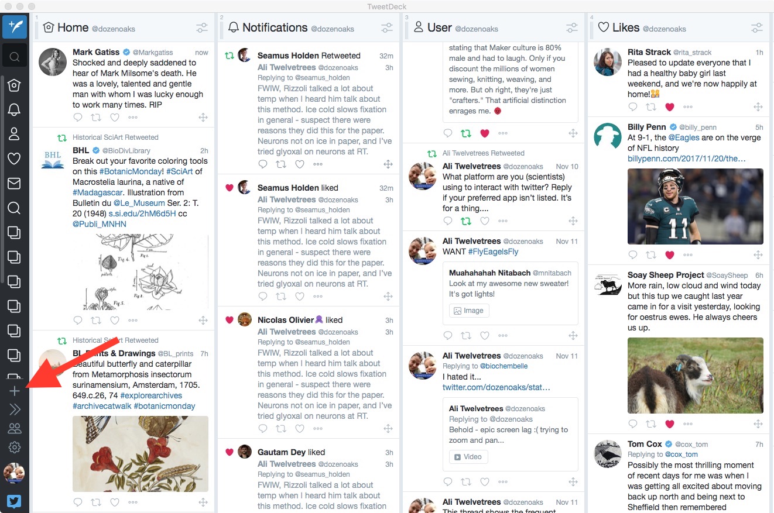Jump to Messages column via sidebar envelope
Viewport: 774px width, 513px height.
coord(14,183)
